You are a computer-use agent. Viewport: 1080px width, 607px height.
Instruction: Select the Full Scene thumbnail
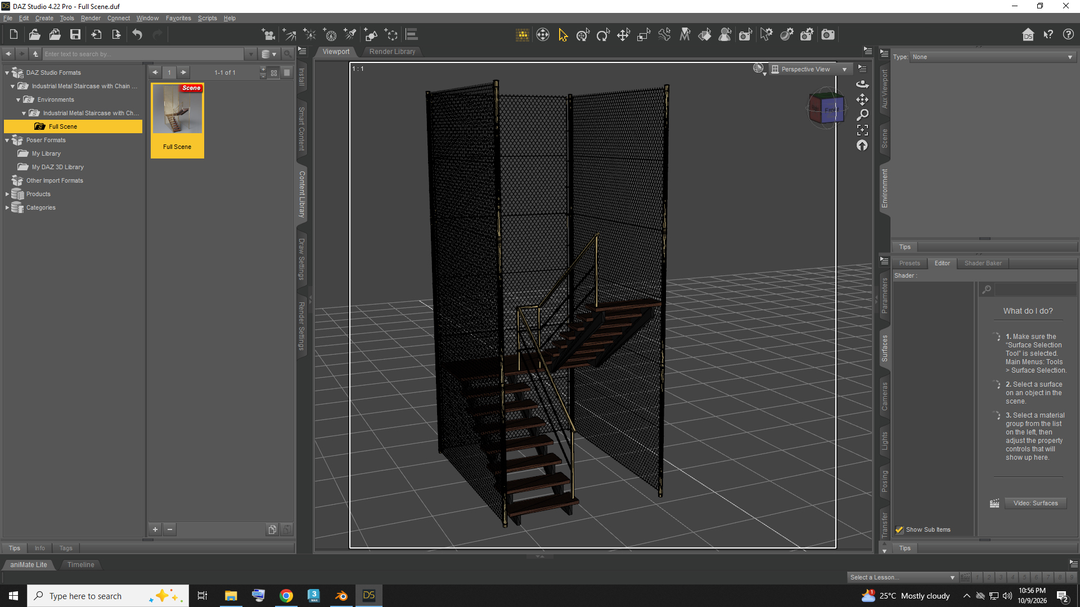177,120
